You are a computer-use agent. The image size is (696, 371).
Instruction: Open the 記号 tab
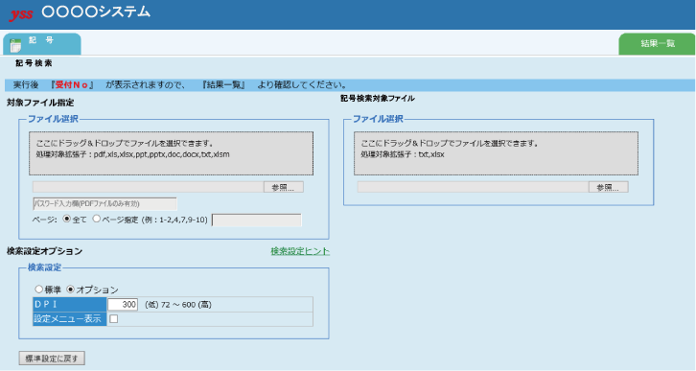42,44
